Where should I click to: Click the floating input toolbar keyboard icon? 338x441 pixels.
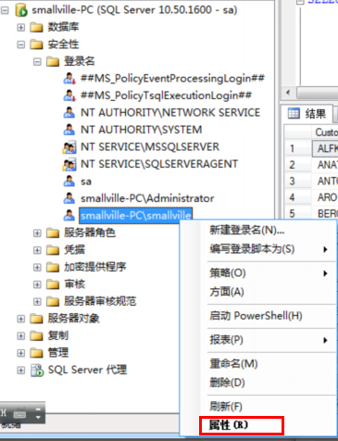pyautogui.click(x=19, y=414)
